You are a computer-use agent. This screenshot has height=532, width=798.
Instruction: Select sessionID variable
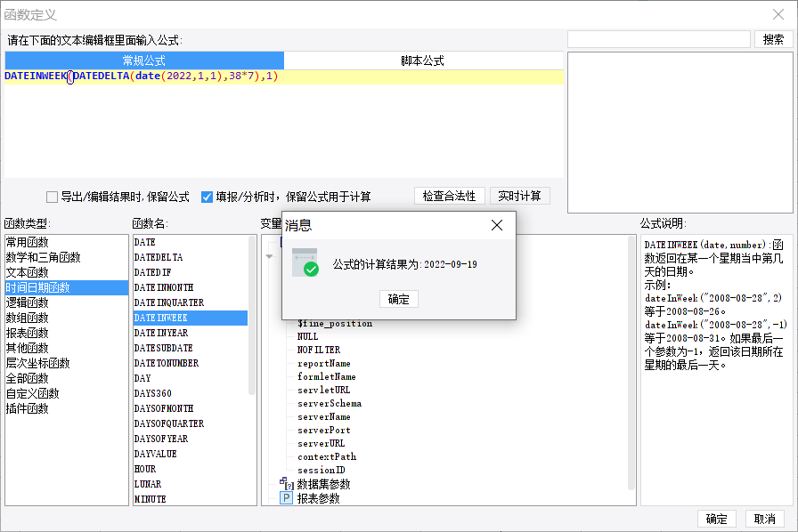tap(322, 470)
